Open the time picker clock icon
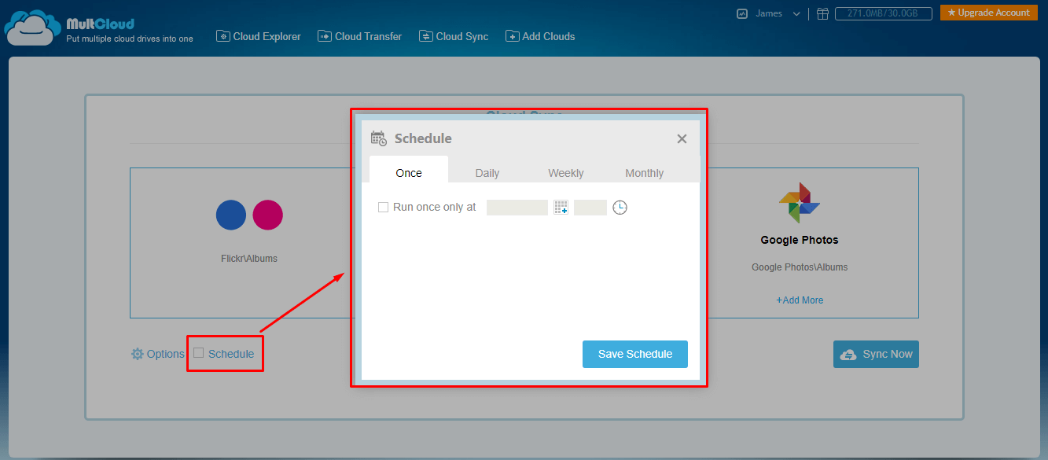The height and width of the screenshot is (460, 1048). 620,207
